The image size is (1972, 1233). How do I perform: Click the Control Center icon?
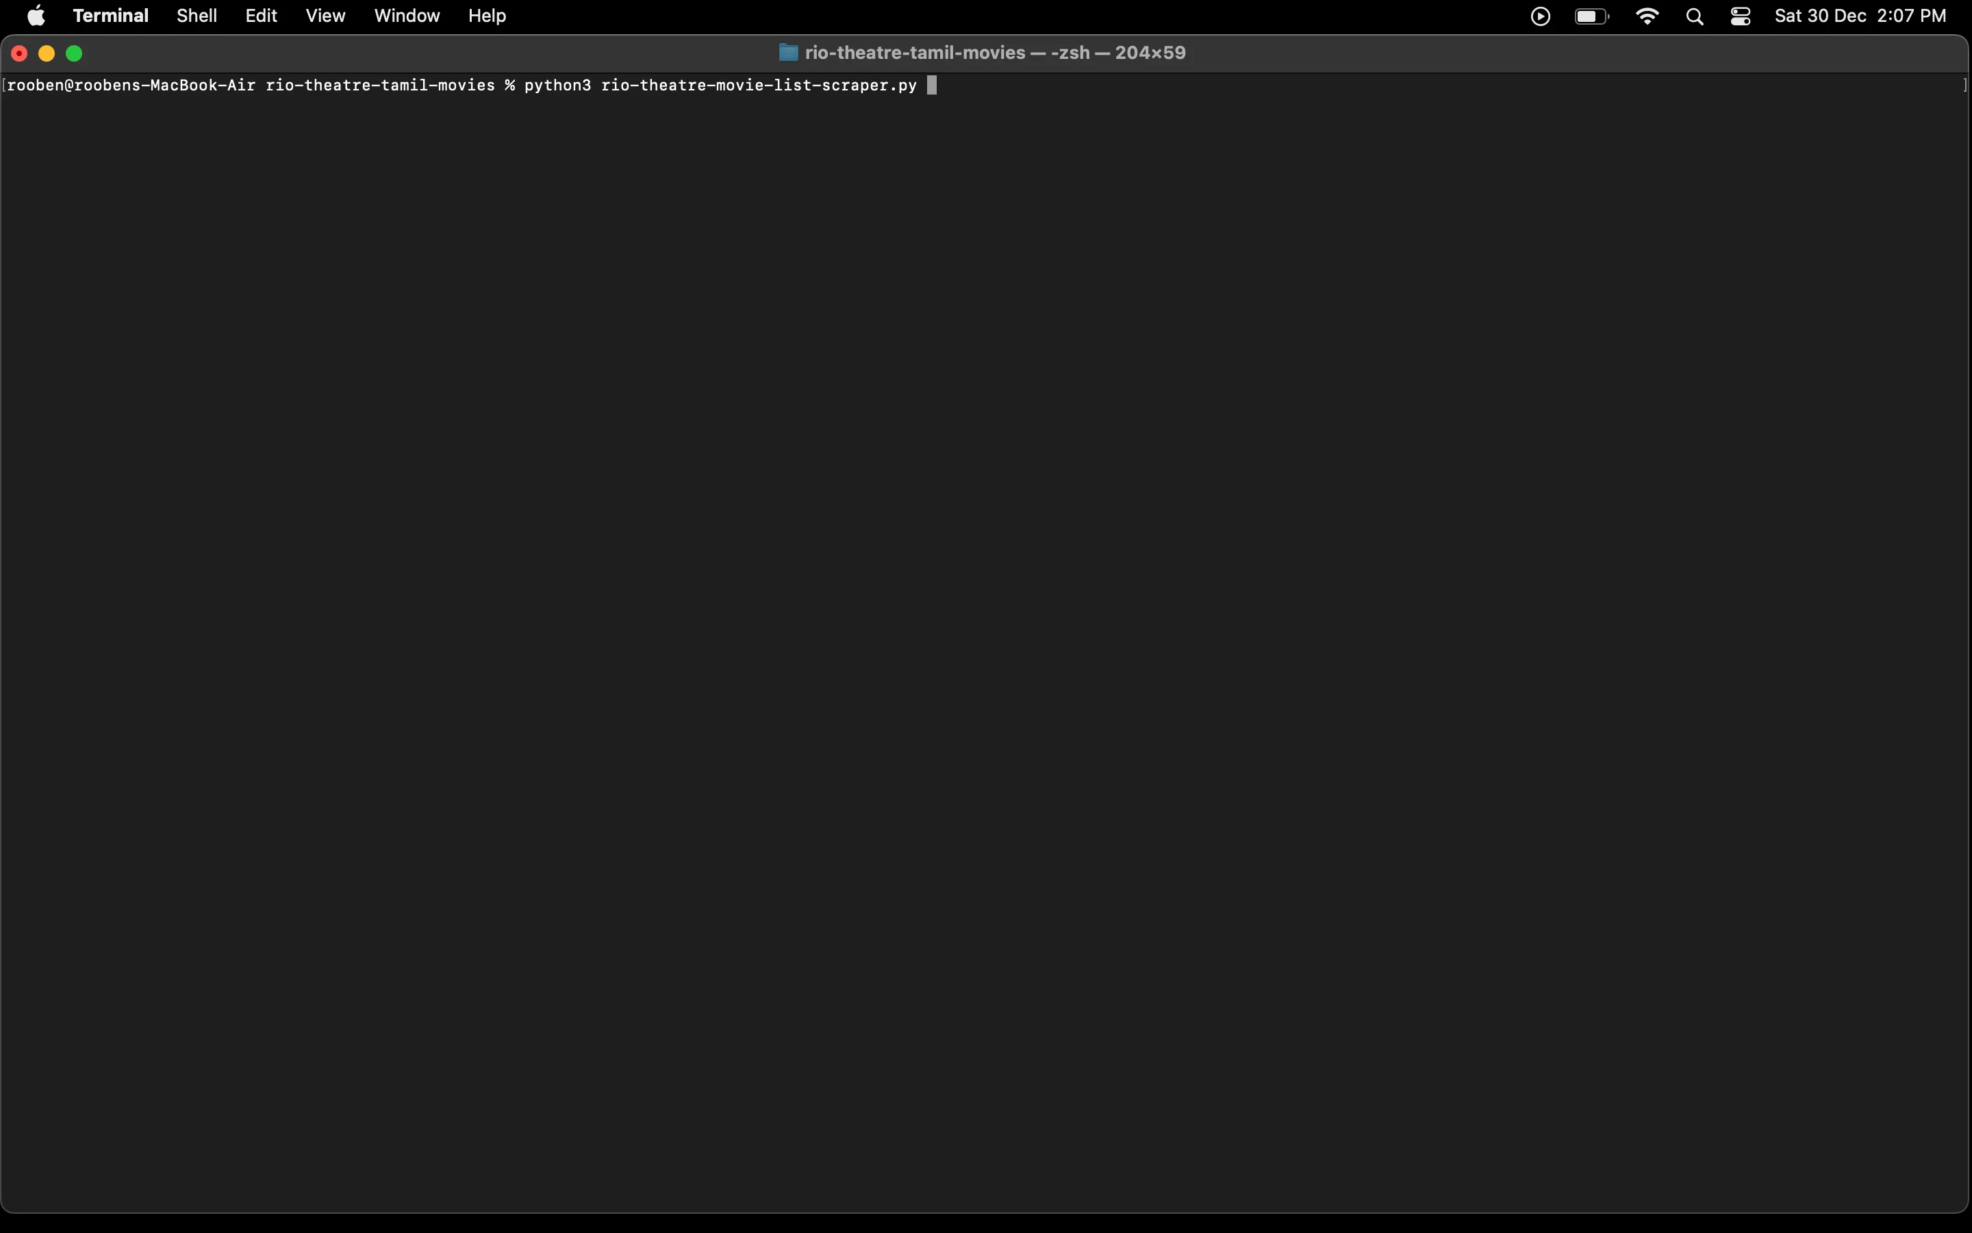(1741, 16)
